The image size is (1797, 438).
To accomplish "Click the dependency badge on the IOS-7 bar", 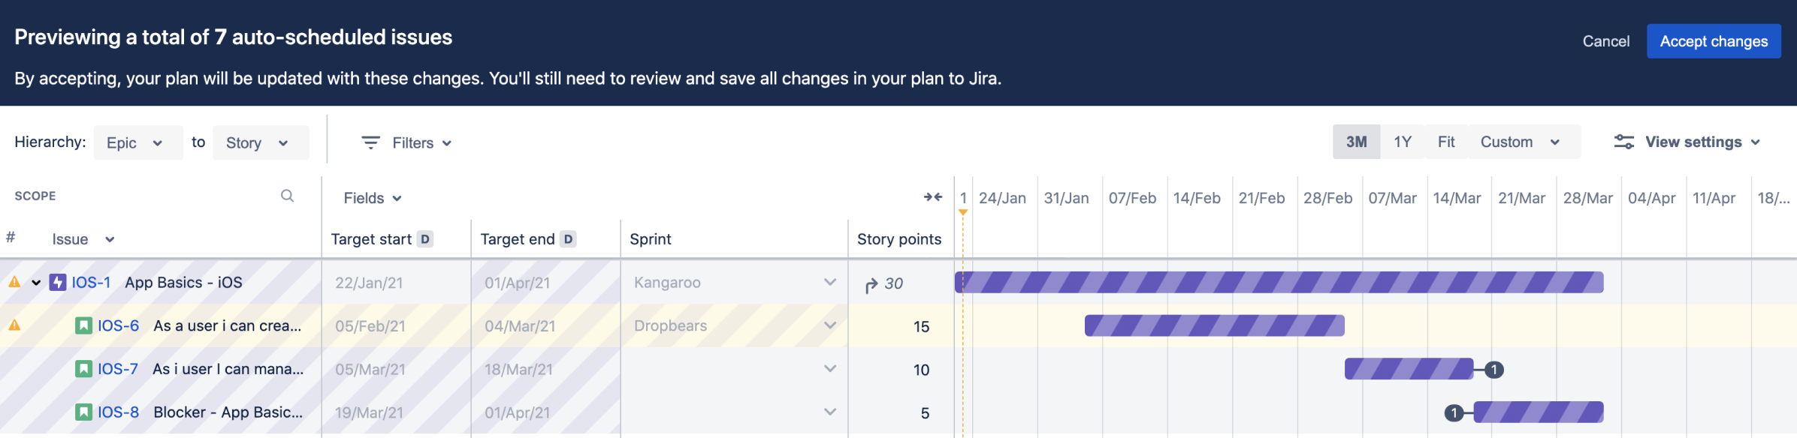I will (1494, 370).
